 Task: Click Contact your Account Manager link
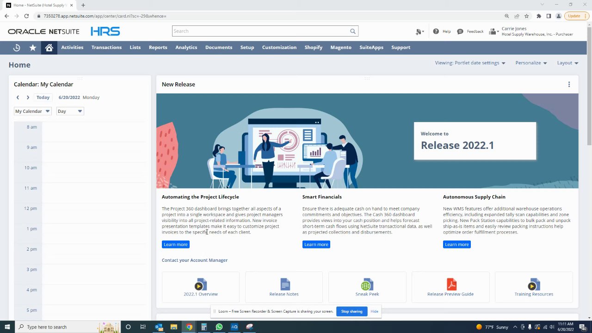(195, 260)
